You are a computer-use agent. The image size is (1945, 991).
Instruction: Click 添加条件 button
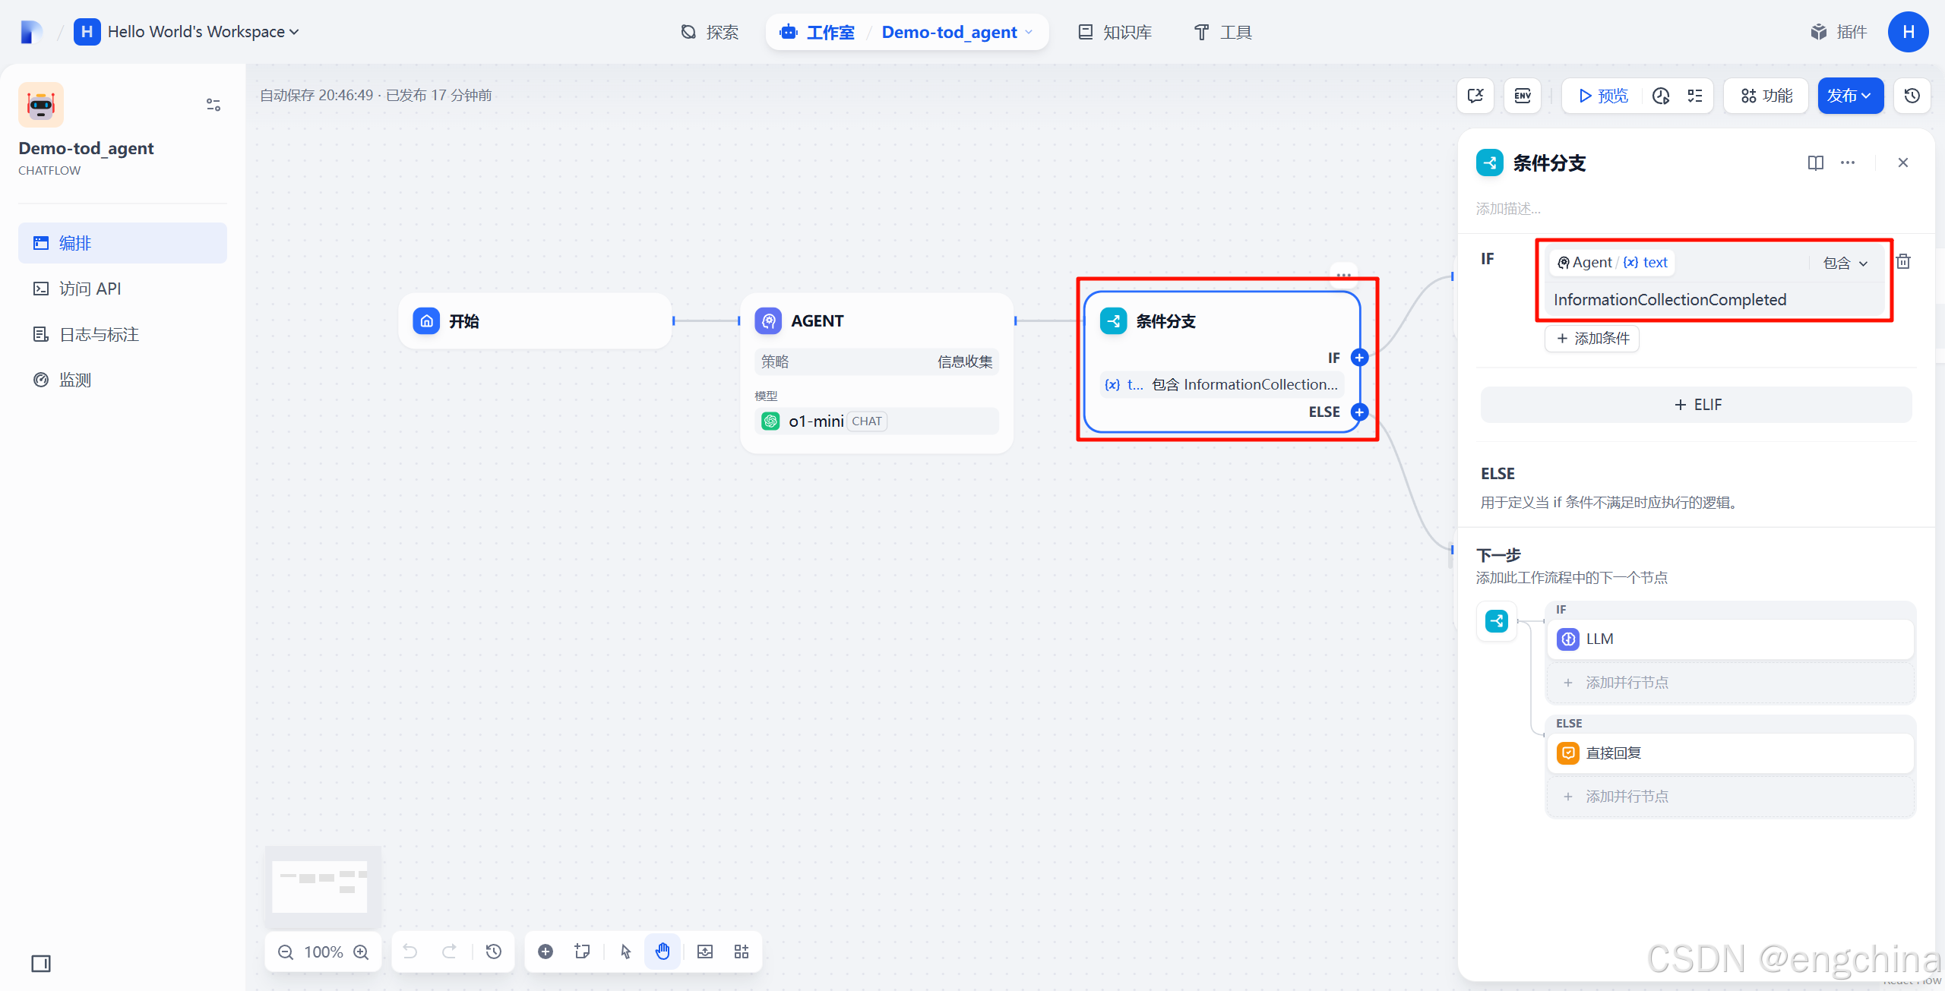(1592, 339)
